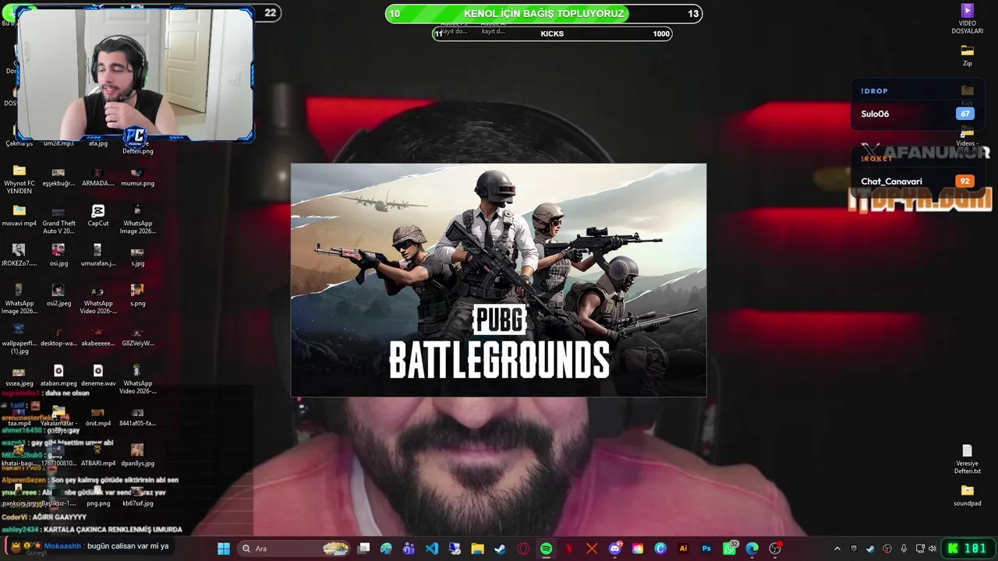This screenshot has width=998, height=561.
Task: Show hidden system tray icons
Action: tap(837, 549)
